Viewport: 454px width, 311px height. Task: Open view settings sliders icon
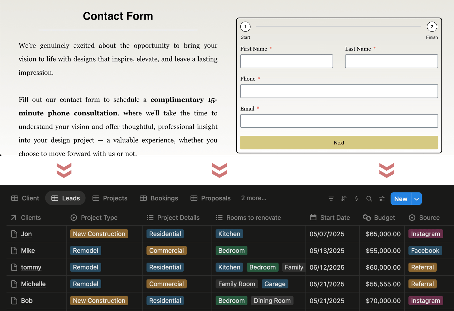382,199
